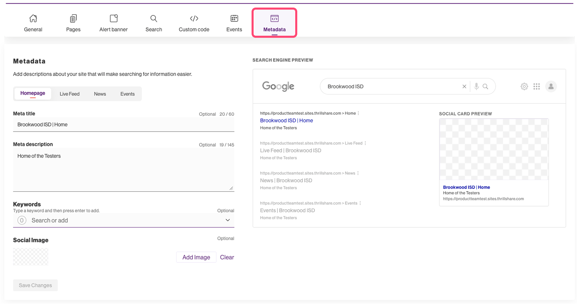Click the magnifier icon in Google search bar
The height and width of the screenshot is (304, 577).
(485, 87)
